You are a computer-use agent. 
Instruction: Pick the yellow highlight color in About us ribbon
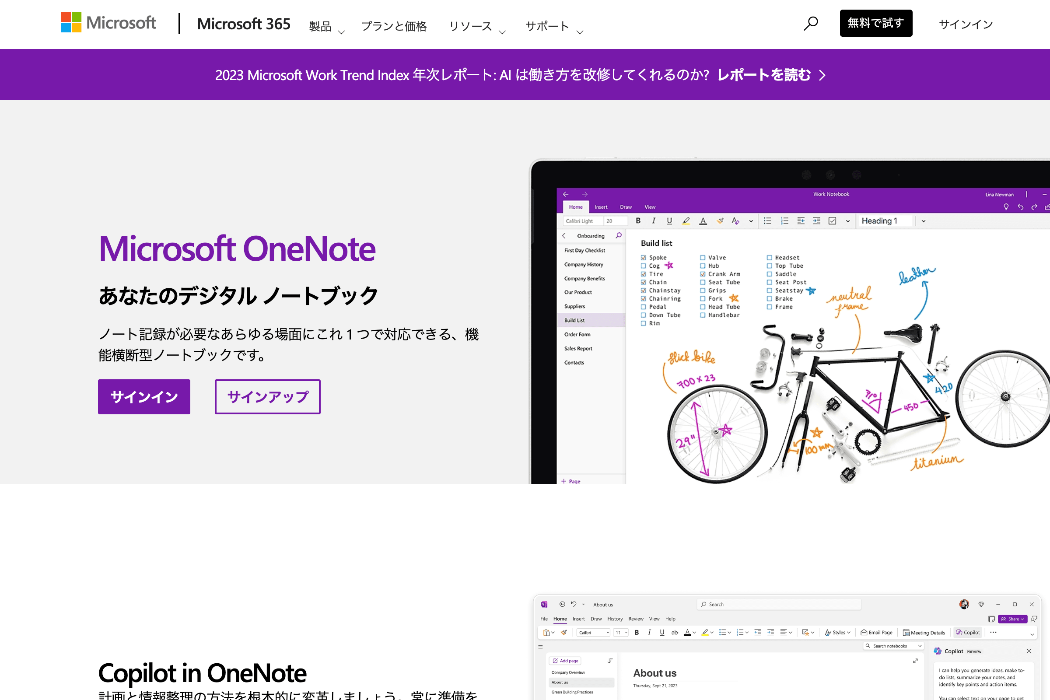[x=705, y=632]
